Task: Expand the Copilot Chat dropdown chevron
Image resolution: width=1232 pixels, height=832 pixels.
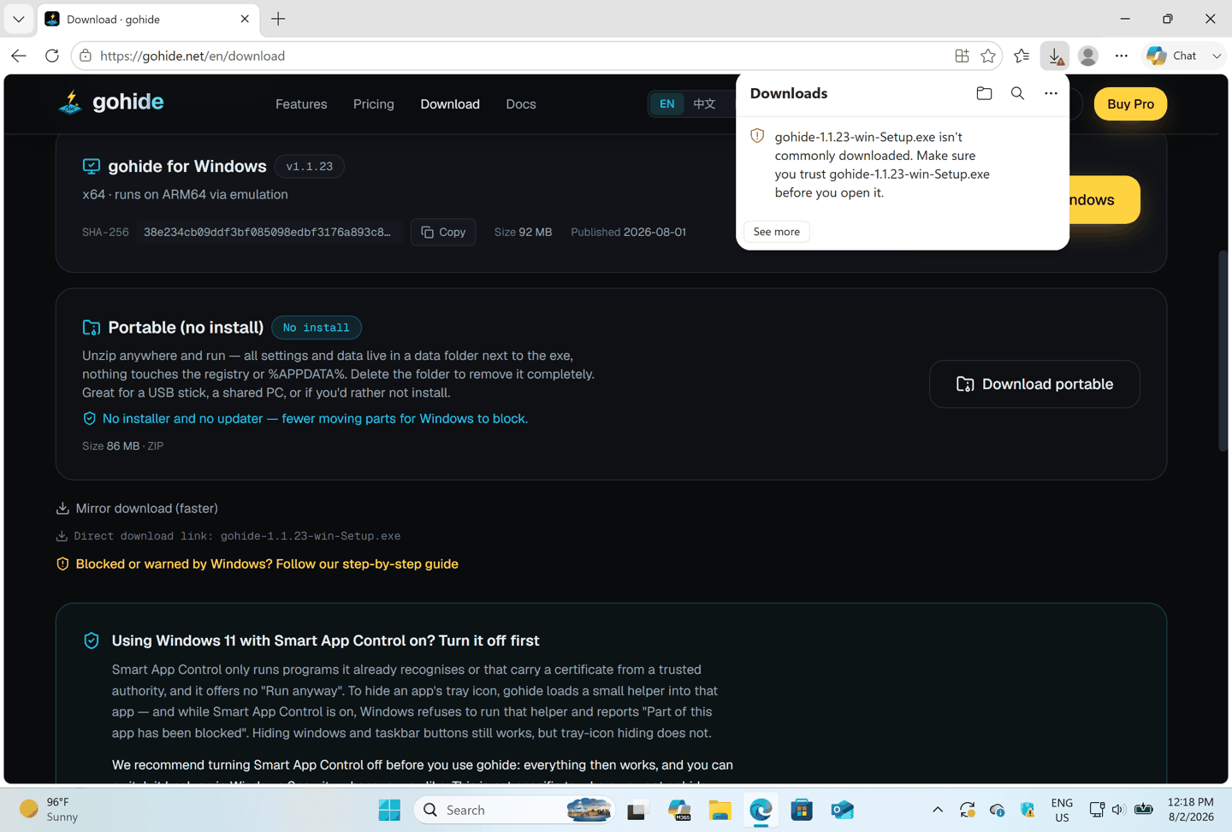Action: pos(1217,56)
